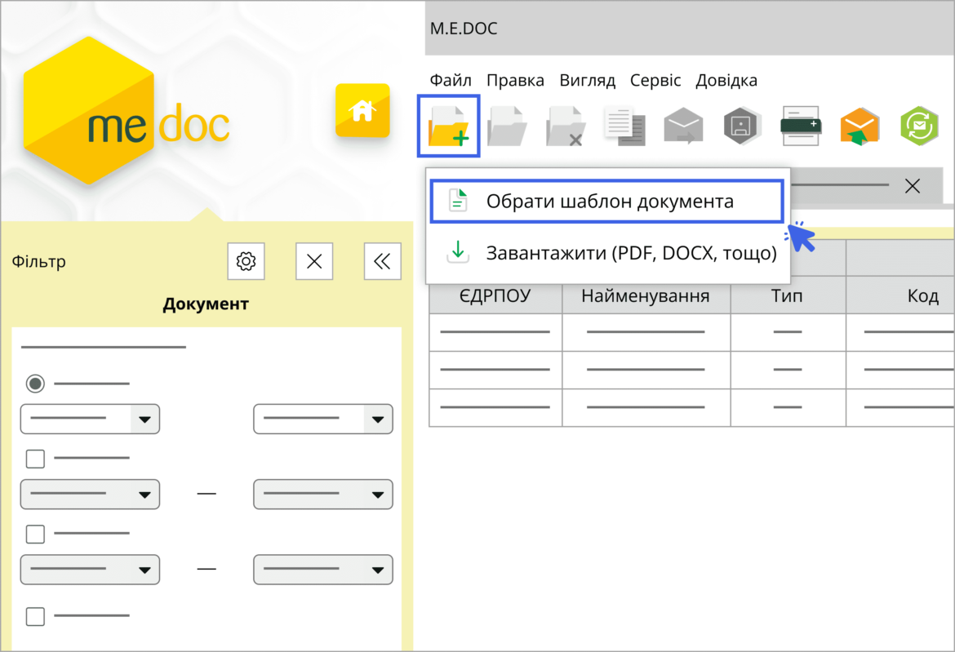Click the orange envelope with green arrow icon
Viewport: 955px width, 652px height.
[859, 126]
